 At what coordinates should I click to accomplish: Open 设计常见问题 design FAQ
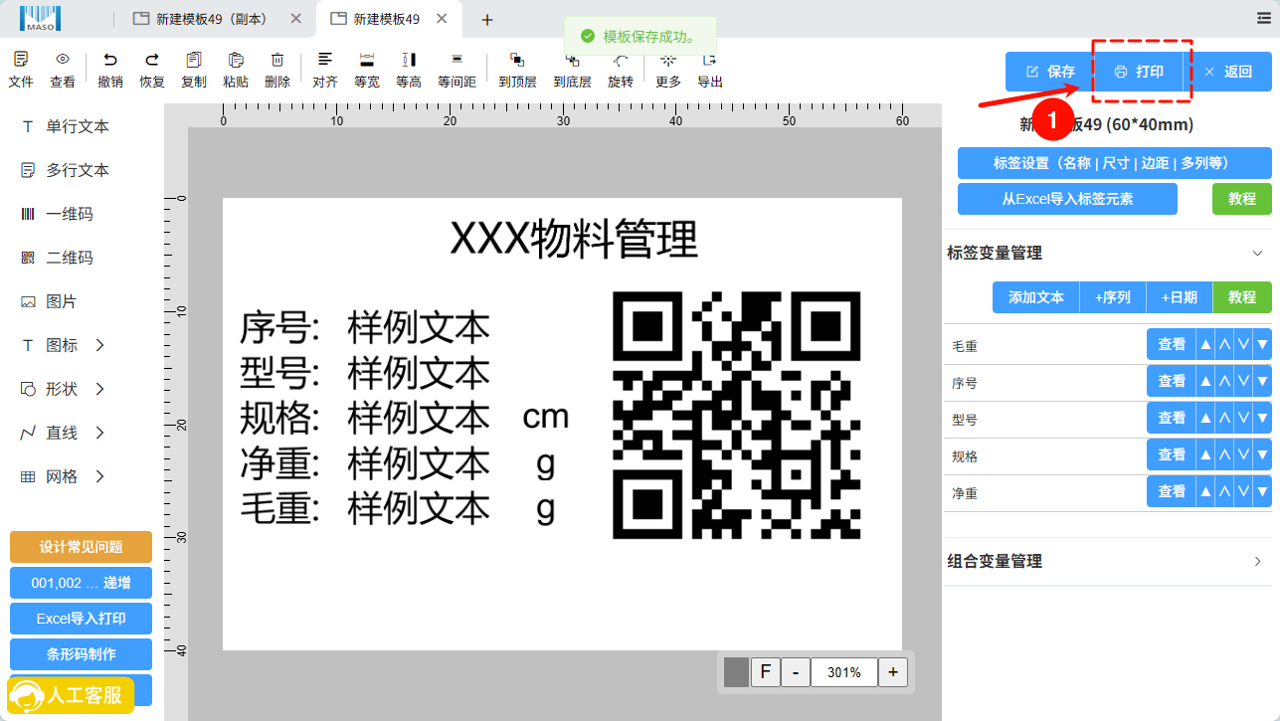81,547
